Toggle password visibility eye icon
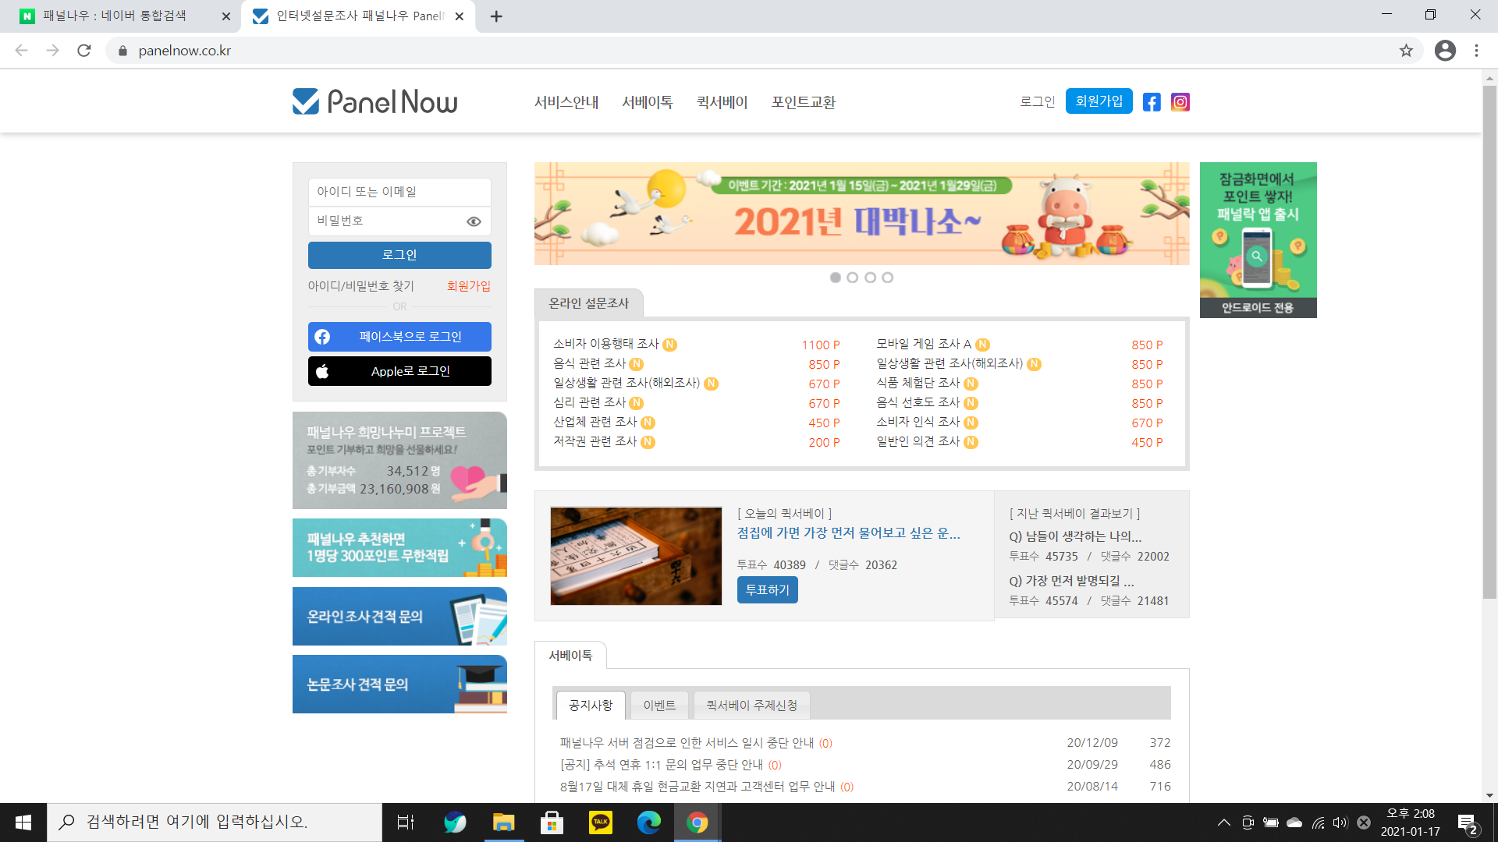The image size is (1498, 842). (x=474, y=221)
